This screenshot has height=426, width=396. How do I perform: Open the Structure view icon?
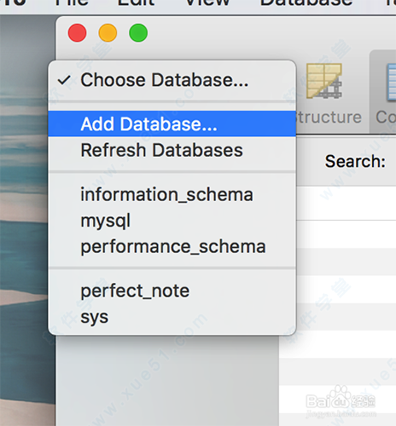324,81
